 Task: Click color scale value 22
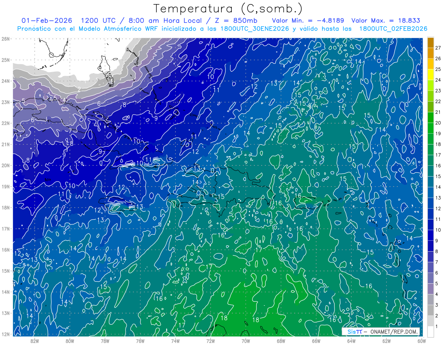click(x=438, y=102)
